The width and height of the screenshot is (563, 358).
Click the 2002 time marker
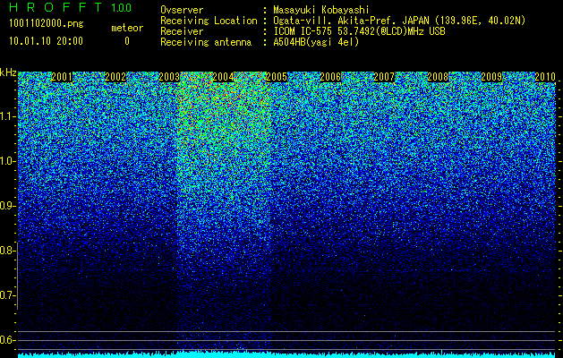point(115,77)
